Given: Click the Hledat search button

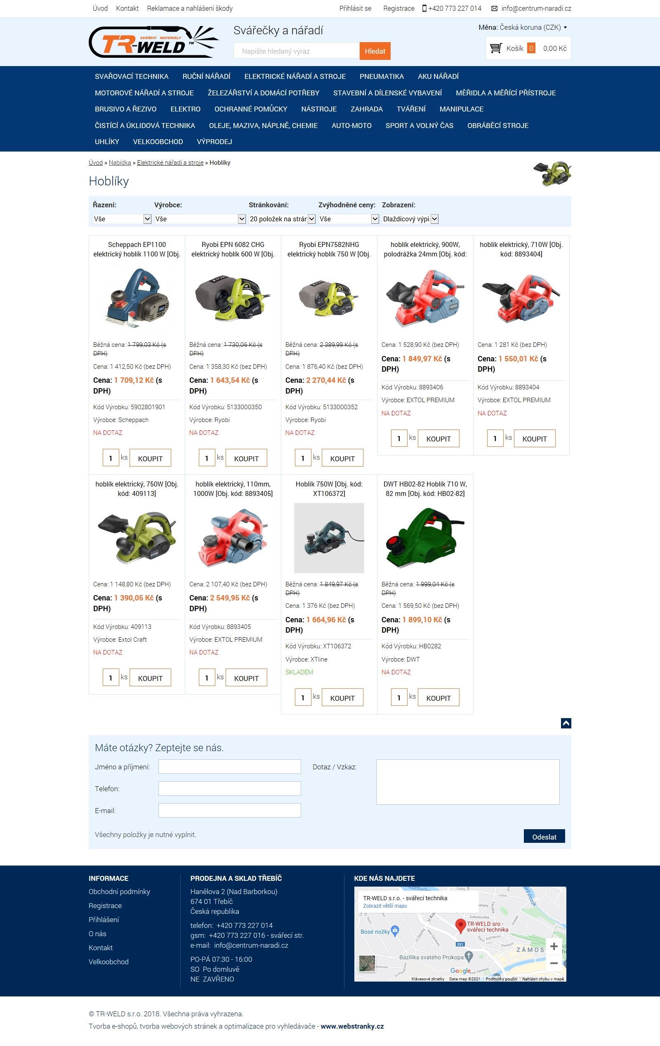Looking at the screenshot, I should pos(375,51).
